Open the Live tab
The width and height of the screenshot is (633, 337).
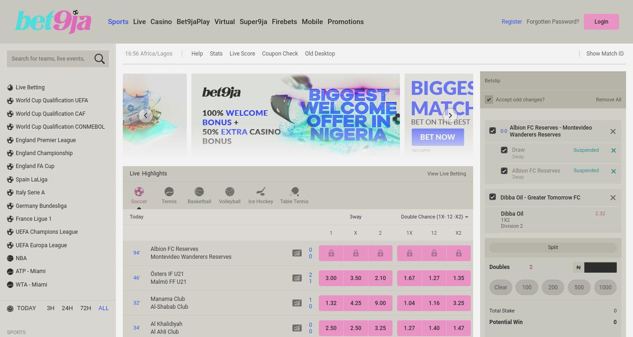139,22
